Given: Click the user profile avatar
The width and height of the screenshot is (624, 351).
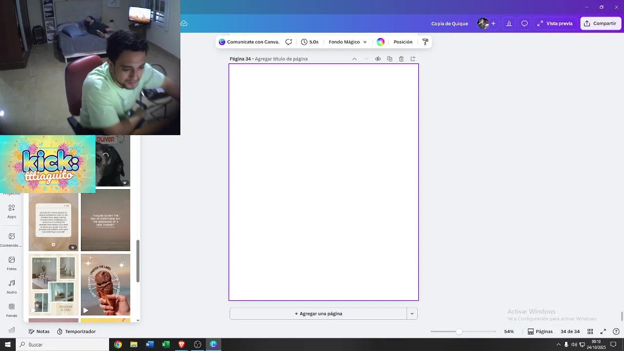Looking at the screenshot, I should tap(483, 23).
